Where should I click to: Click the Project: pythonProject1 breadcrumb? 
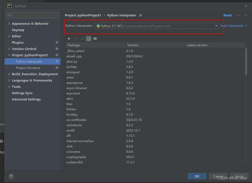83,15
